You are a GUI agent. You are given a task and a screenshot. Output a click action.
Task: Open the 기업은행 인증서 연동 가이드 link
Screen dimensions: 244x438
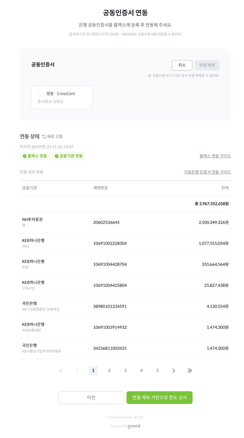click(207, 172)
